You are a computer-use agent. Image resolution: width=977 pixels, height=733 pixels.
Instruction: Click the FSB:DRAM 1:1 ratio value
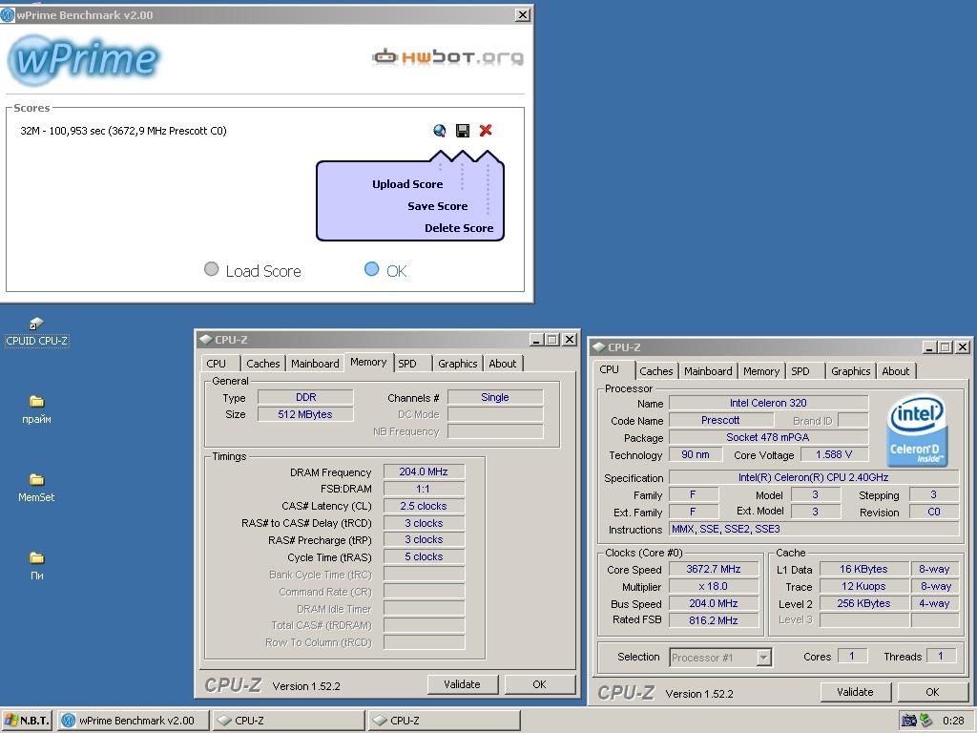click(x=424, y=490)
